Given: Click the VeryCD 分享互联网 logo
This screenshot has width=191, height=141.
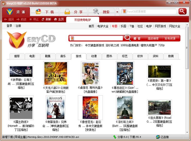Looking at the screenshot, I should pyautogui.click(x=31, y=40).
